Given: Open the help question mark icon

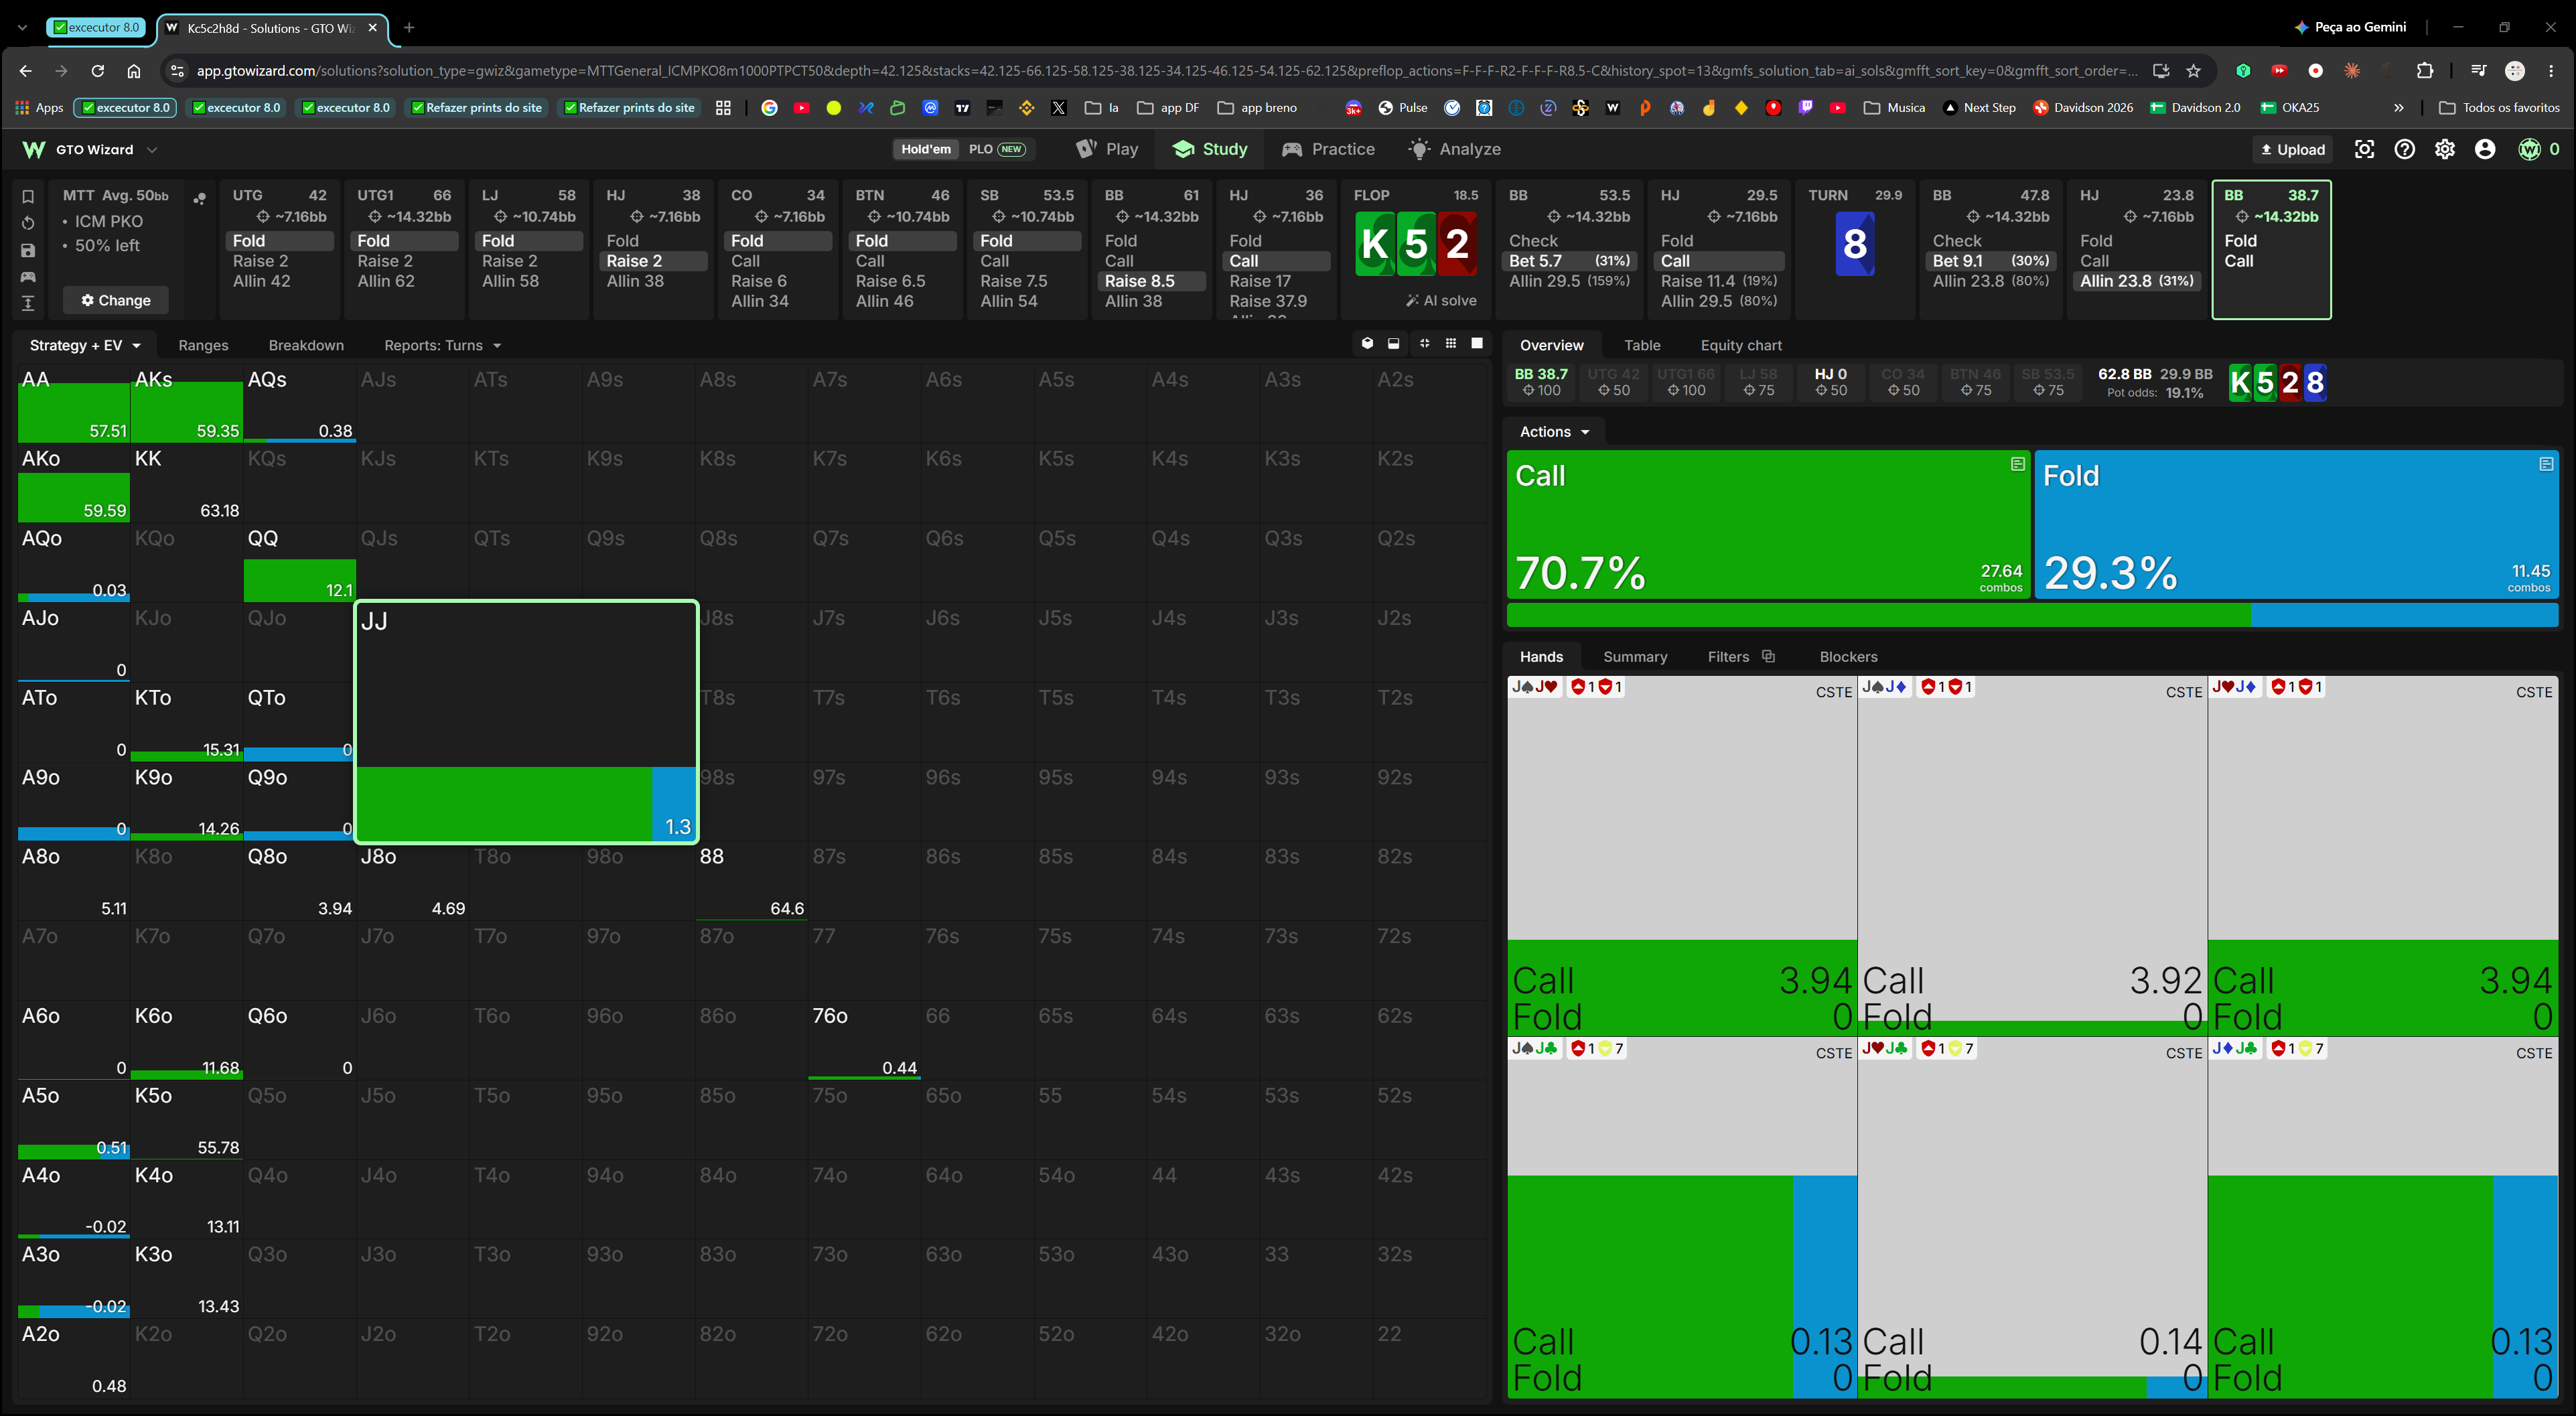Looking at the screenshot, I should point(2404,149).
